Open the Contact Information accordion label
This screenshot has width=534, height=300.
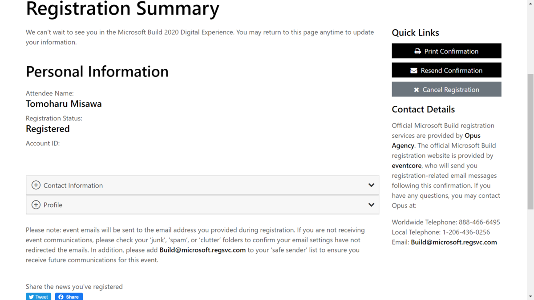coord(73,185)
